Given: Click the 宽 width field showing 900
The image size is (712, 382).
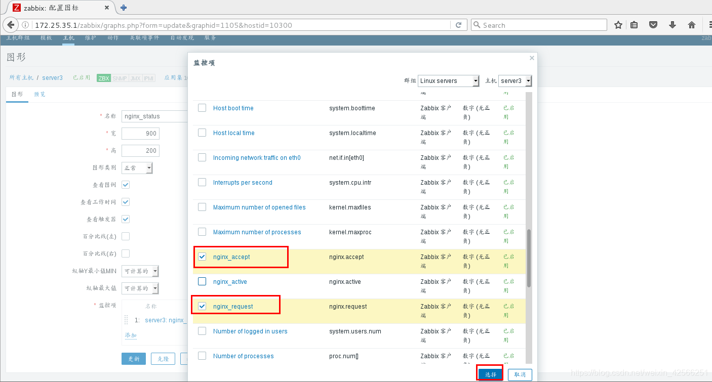Looking at the screenshot, I should point(140,134).
